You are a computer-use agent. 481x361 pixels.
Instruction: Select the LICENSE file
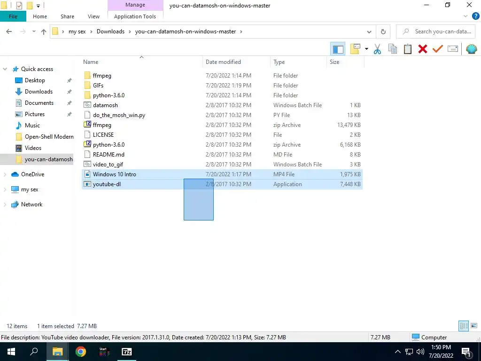(222, 135)
